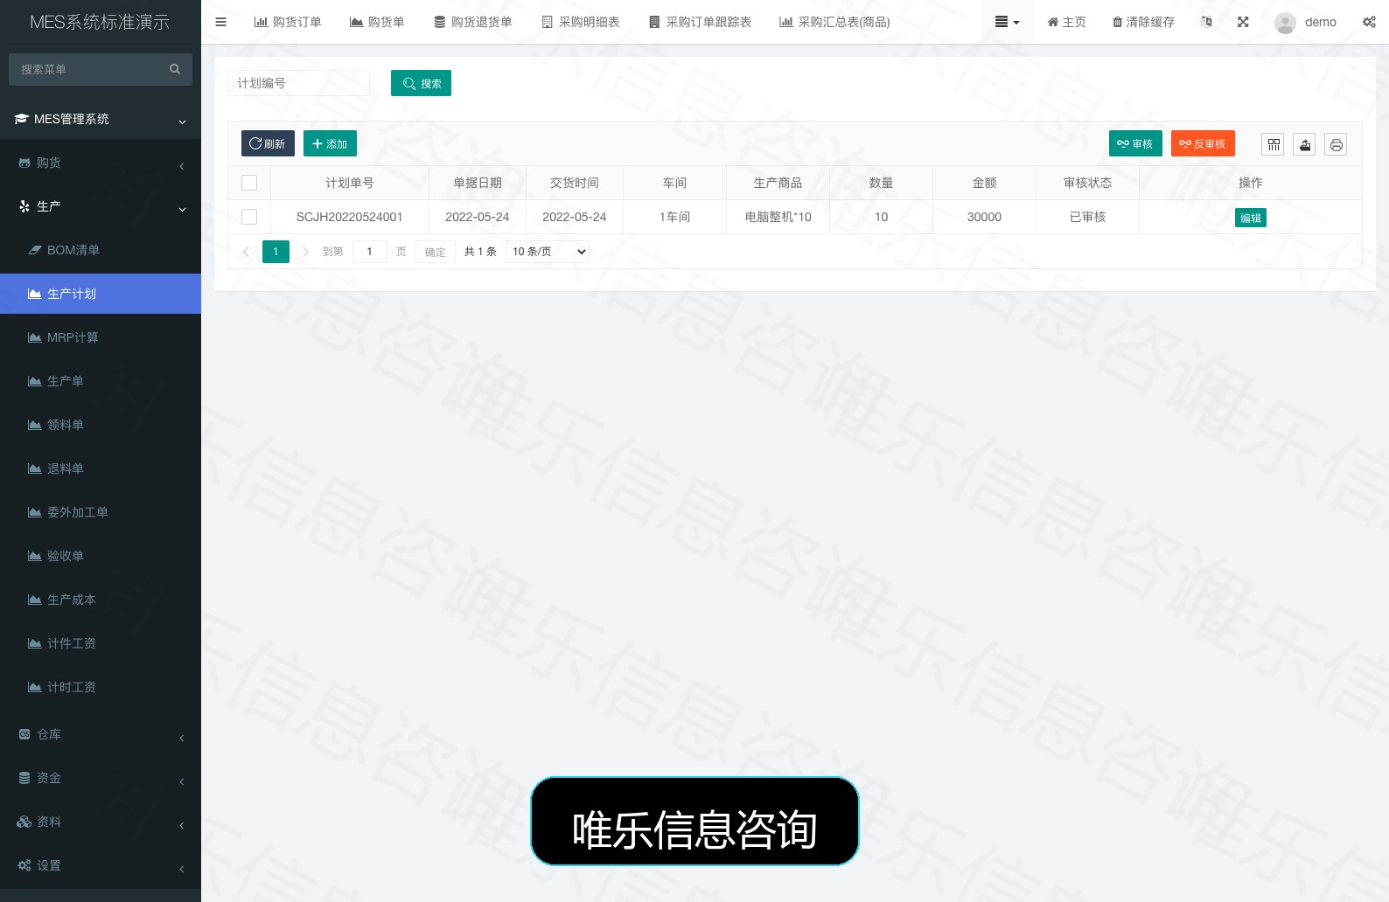1389x902 pixels.
Task: Open the 购货退货单 toolbar shortcut
Action: (473, 22)
